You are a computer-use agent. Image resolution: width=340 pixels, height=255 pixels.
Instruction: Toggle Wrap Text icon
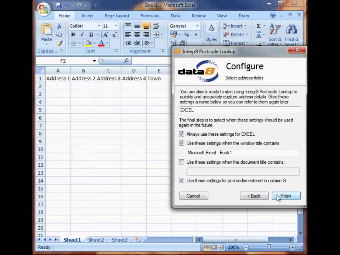coord(156,26)
